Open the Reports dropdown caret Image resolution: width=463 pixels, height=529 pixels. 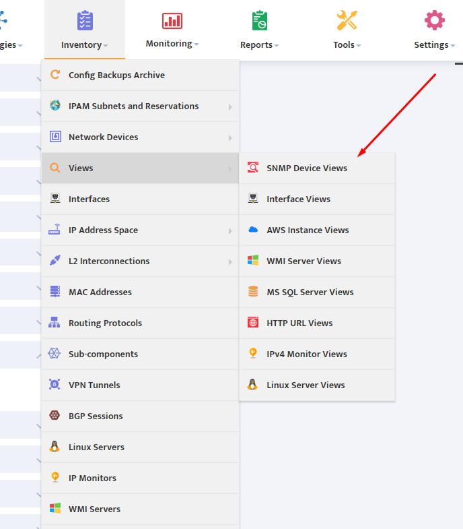click(x=277, y=46)
